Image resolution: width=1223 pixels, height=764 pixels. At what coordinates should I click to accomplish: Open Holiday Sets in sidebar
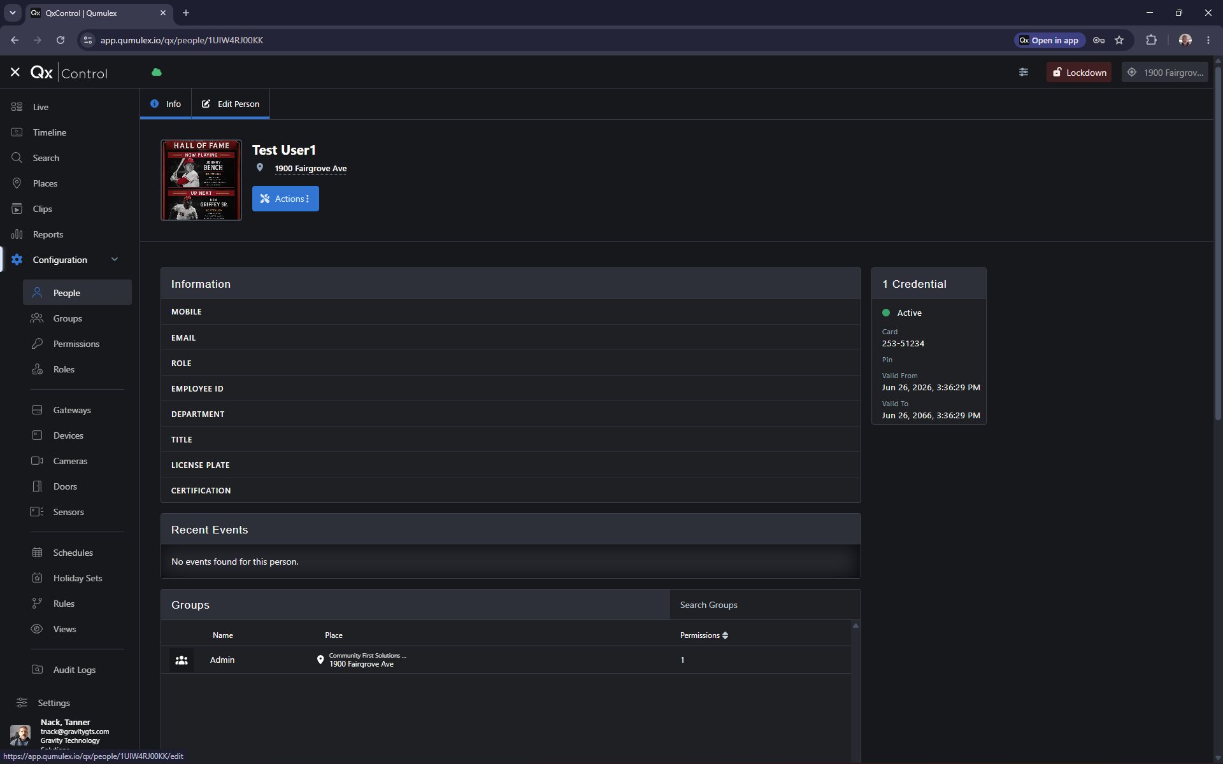(77, 578)
